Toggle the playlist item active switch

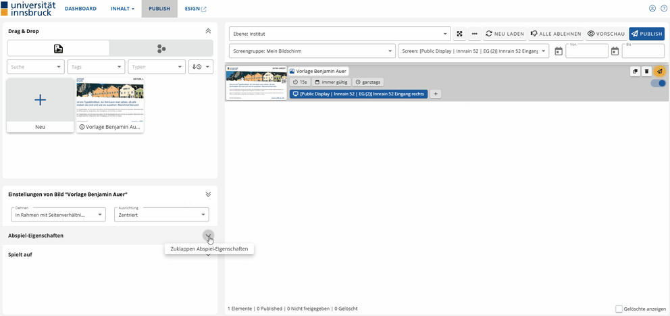pyautogui.click(x=658, y=83)
